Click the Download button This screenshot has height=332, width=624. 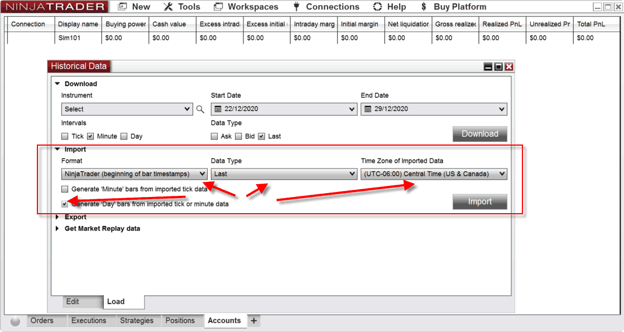click(x=479, y=134)
